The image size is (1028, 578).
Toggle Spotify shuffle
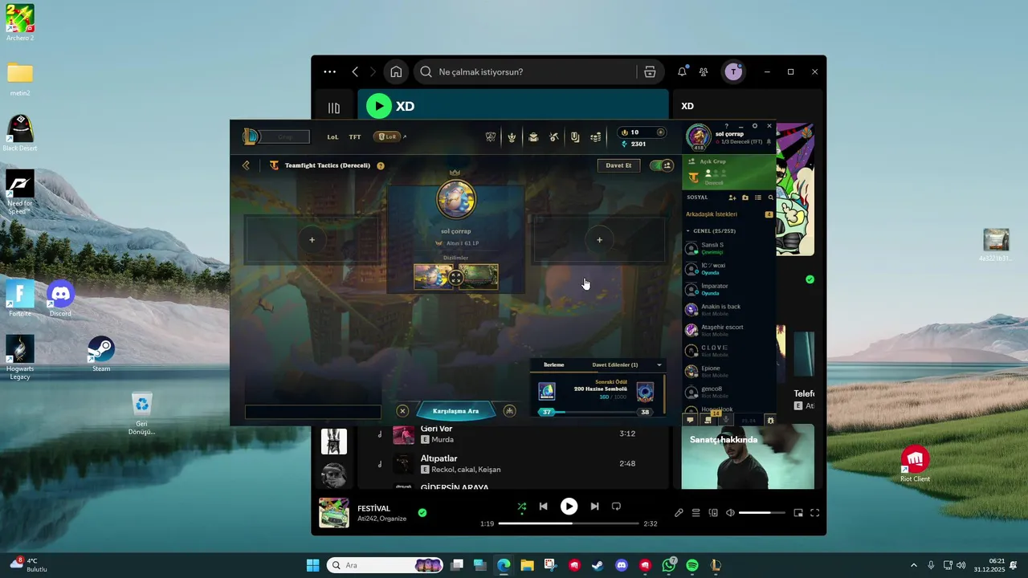[x=522, y=507]
